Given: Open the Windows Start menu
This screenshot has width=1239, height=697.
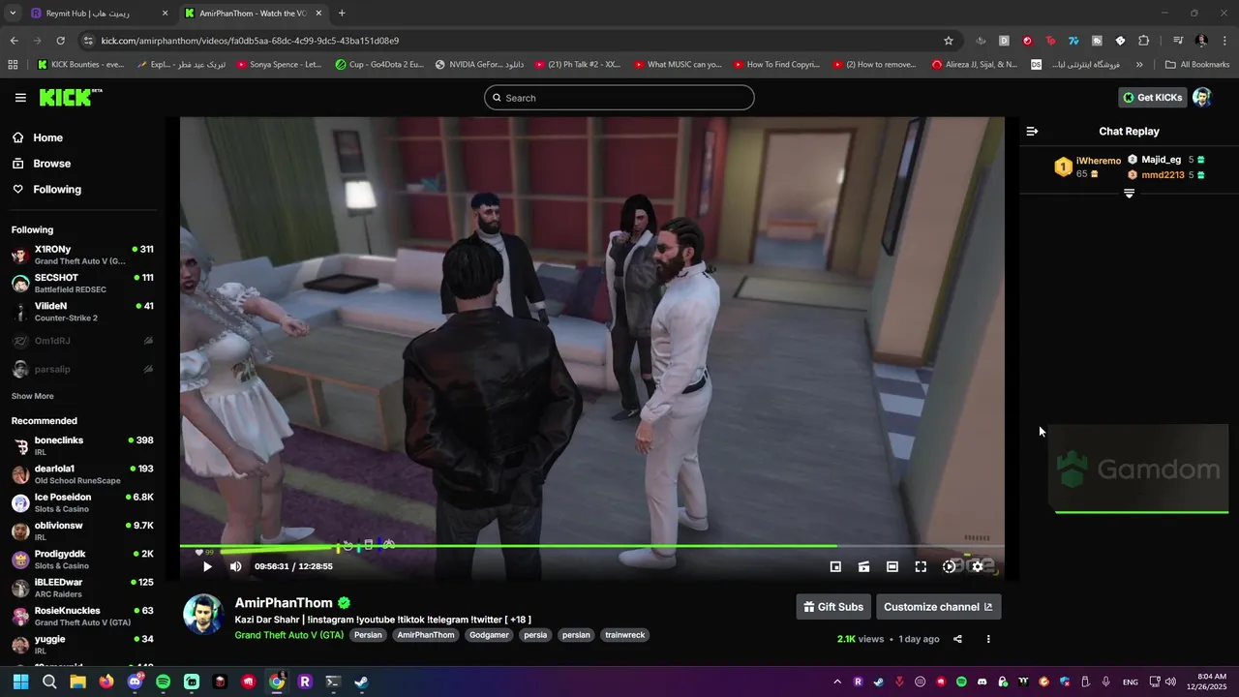Looking at the screenshot, I should coord(20,682).
